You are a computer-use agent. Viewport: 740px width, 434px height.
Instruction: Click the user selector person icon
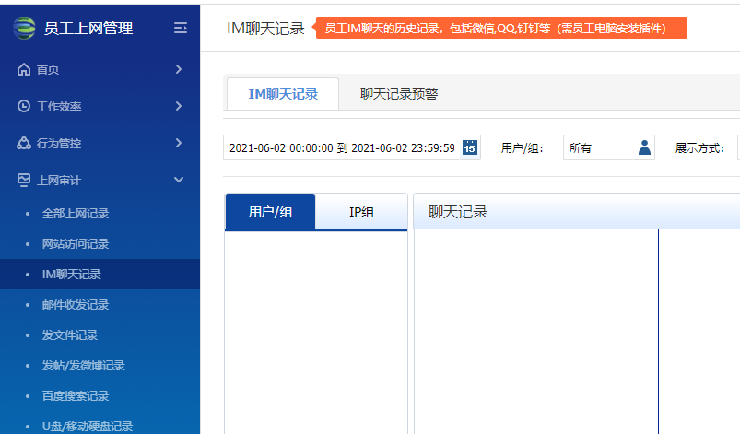click(x=644, y=147)
